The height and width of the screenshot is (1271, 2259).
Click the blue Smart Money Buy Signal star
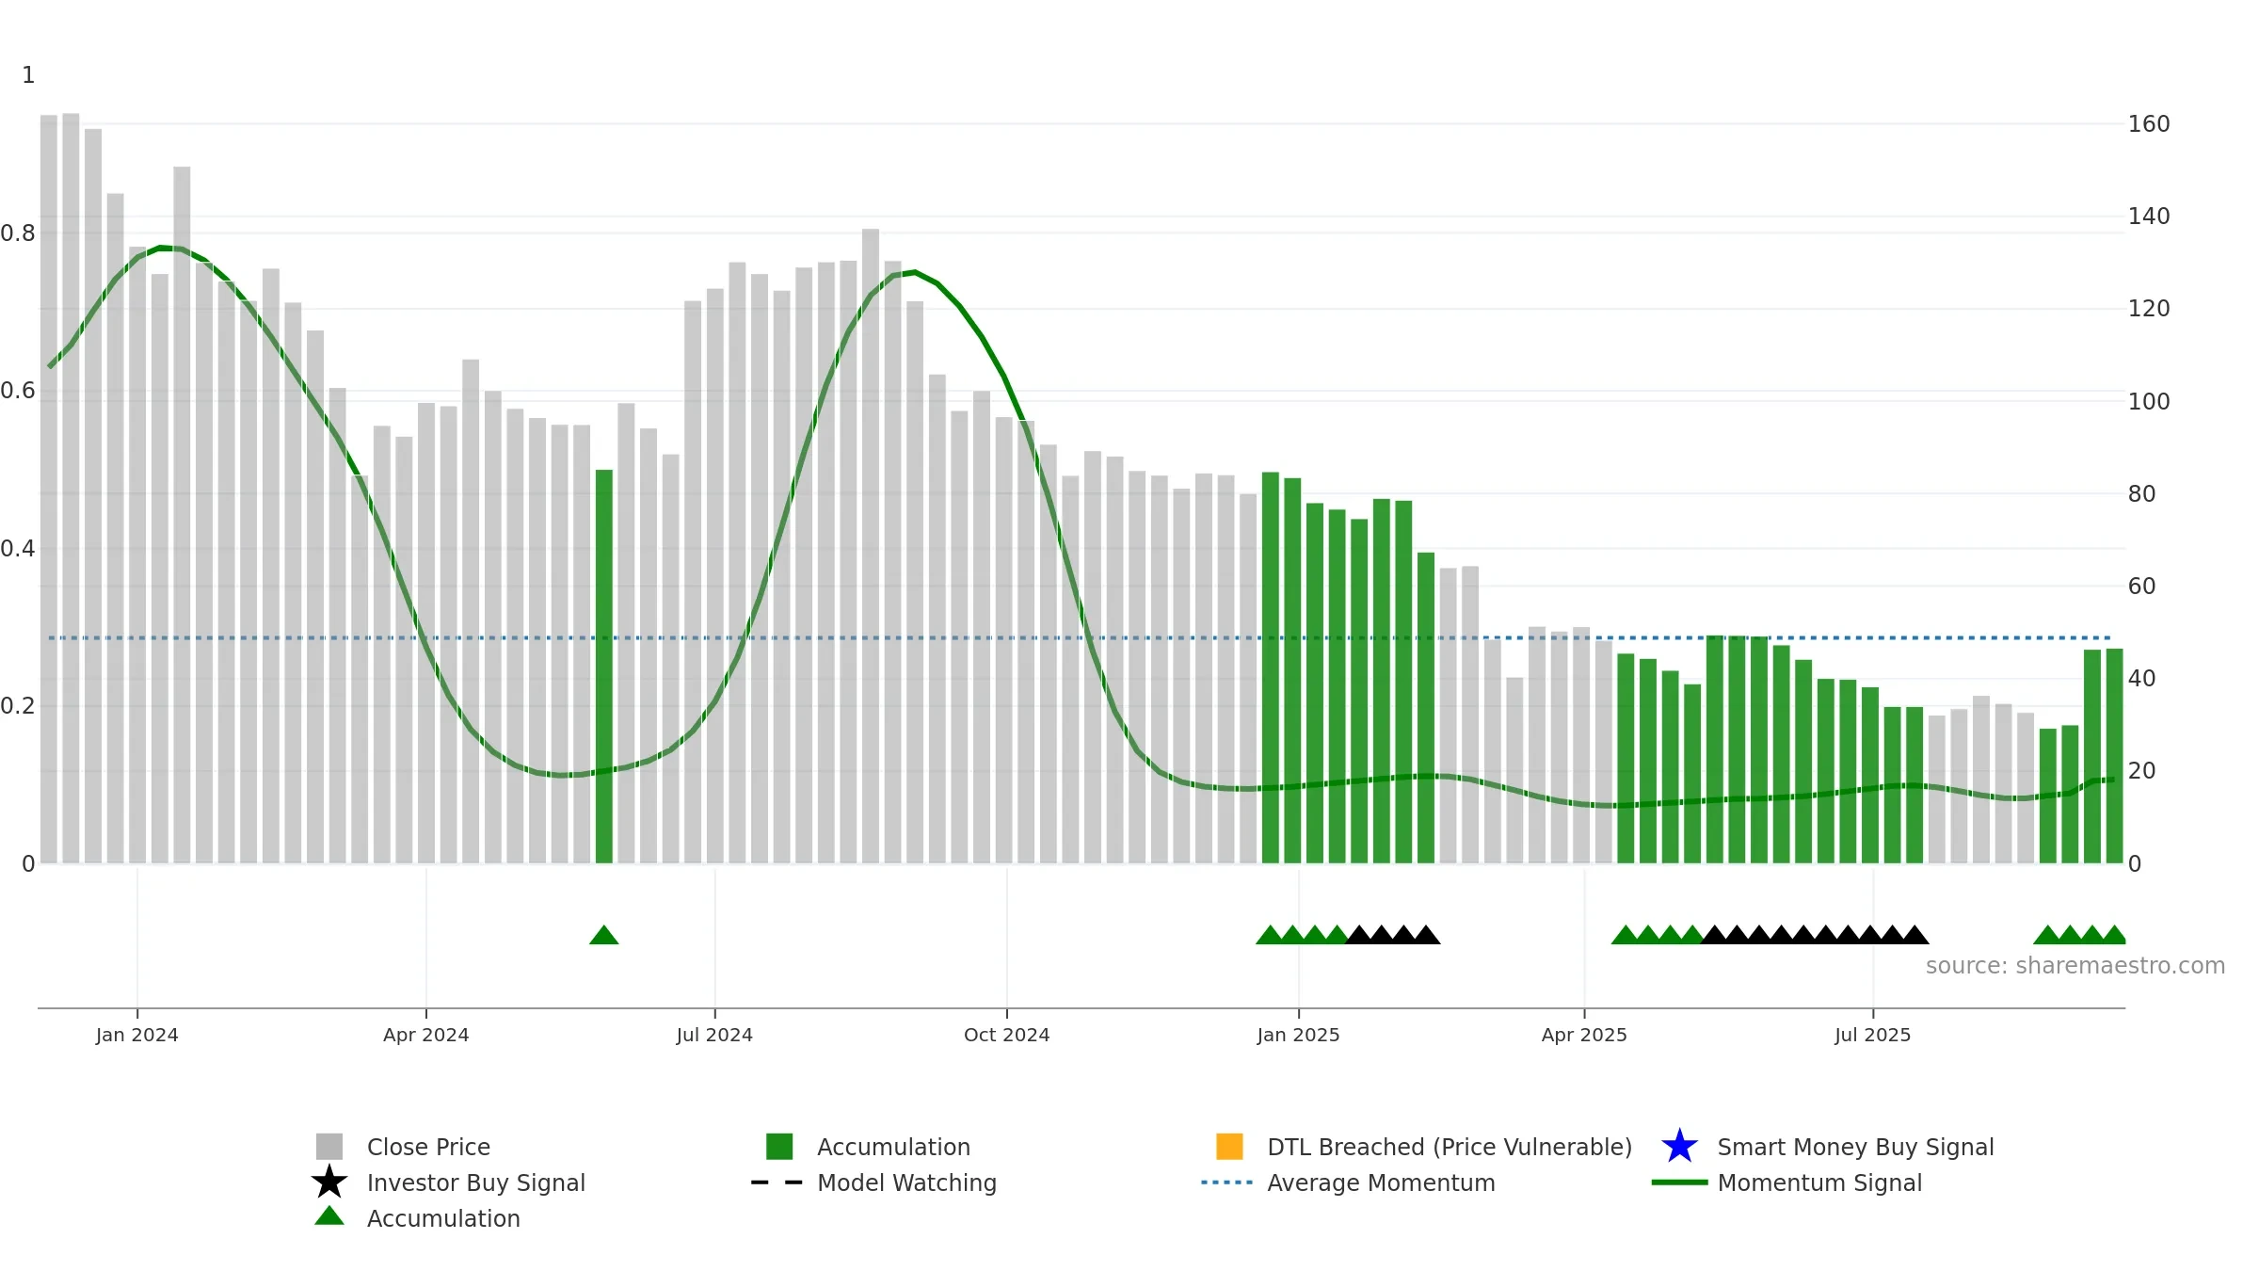coord(1679,1147)
